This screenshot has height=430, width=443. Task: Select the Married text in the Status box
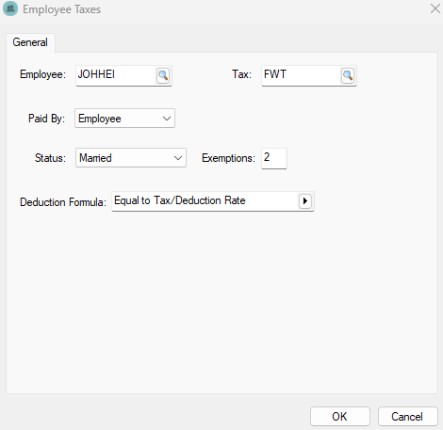(x=95, y=158)
